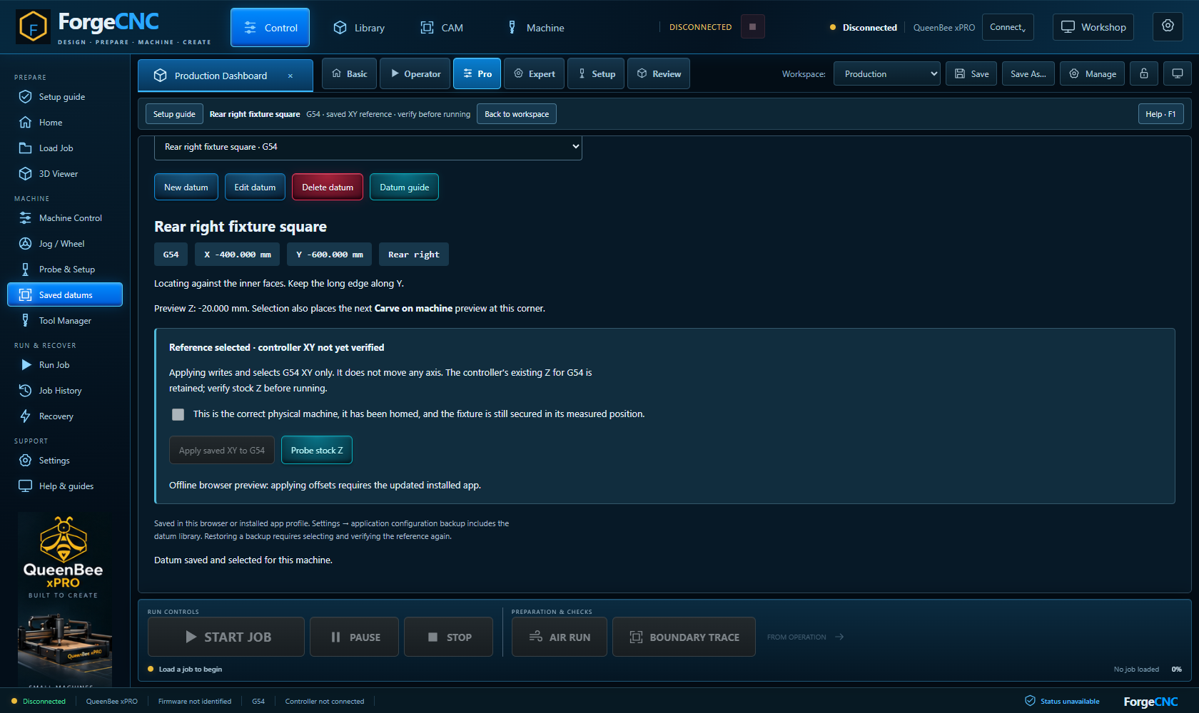Open Machine Control in sidebar
This screenshot has height=713, width=1199.
pos(65,218)
